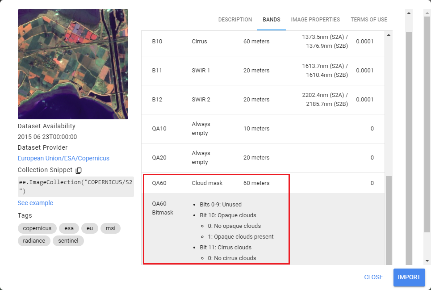431x290 pixels.
Task: Open the Bands tab
Action: pyautogui.click(x=272, y=20)
